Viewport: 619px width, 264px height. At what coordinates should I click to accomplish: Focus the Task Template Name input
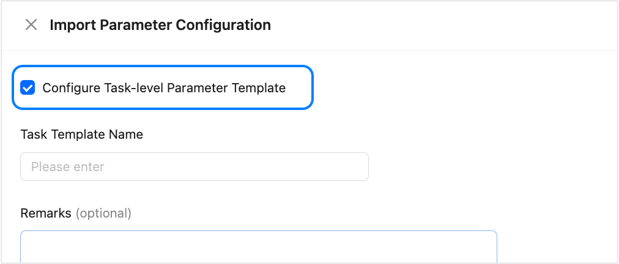tap(194, 166)
